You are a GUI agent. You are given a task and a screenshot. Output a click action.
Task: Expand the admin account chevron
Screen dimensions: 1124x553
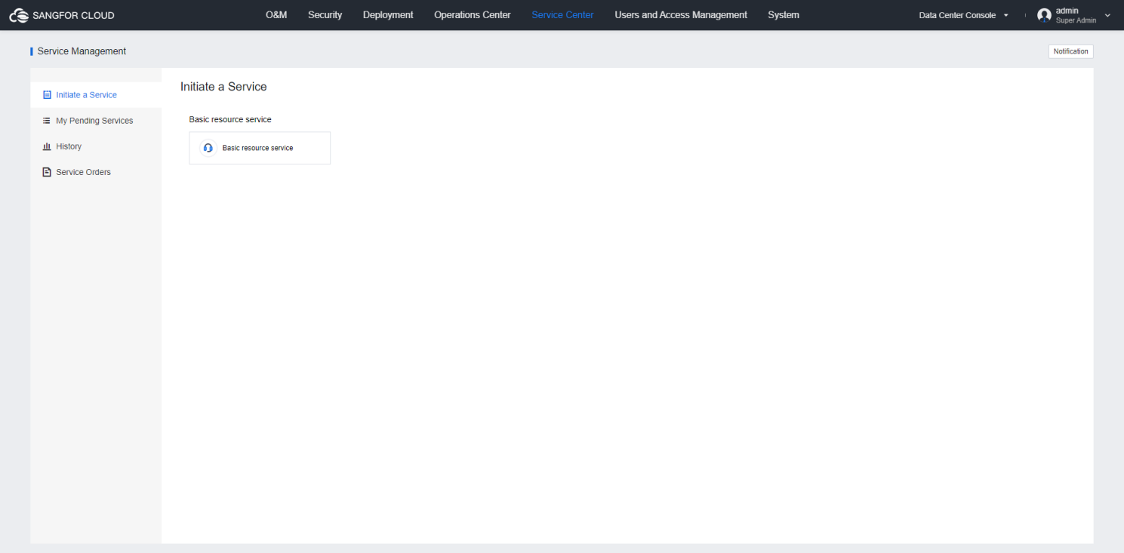point(1107,15)
